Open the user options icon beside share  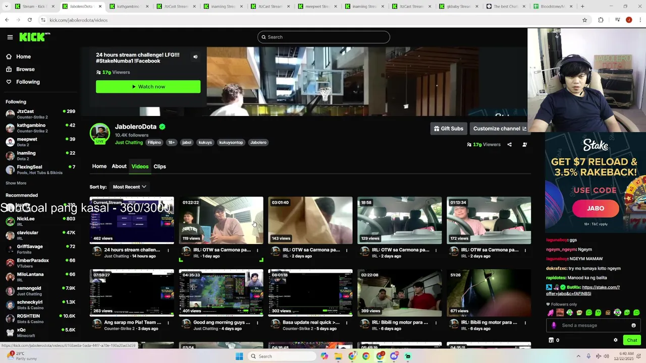[524, 145]
